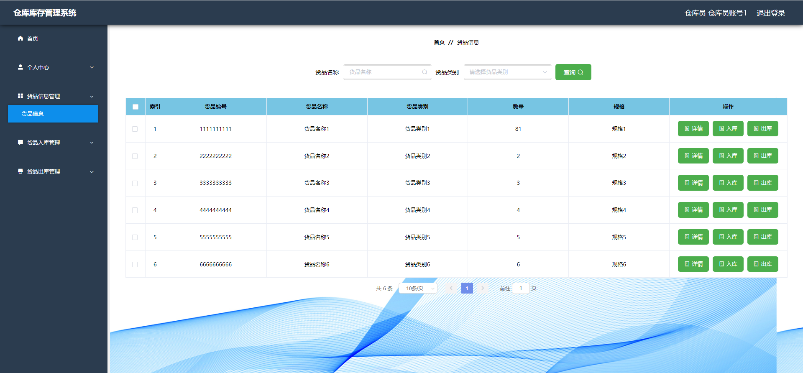Open 详情 for 货品名称3
This screenshot has height=373, width=803.
[693, 183]
